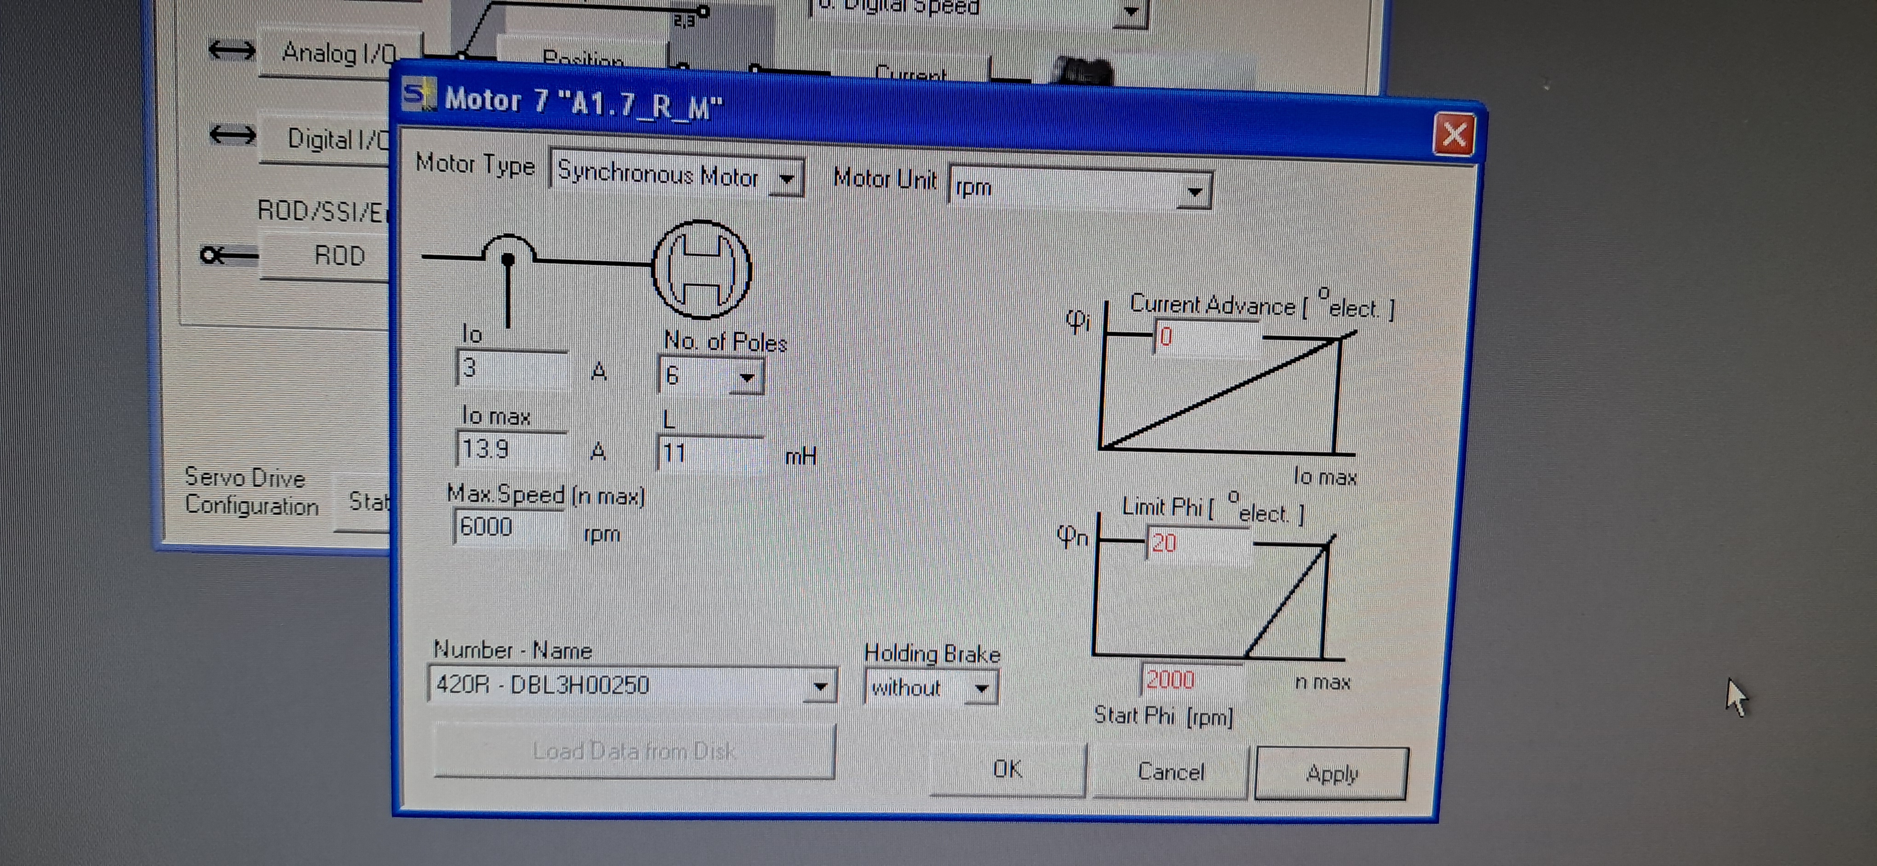The width and height of the screenshot is (1877, 866).
Task: Click the Limit Phi value field
Action: tap(1198, 543)
